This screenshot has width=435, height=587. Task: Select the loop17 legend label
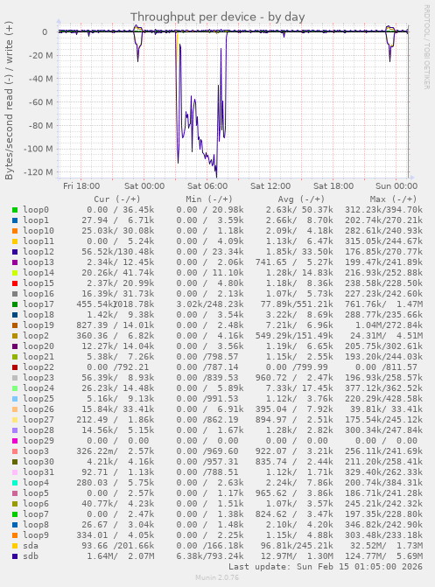[x=39, y=304]
